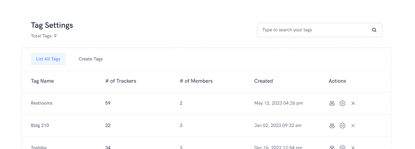The image size is (415, 149).
Task: Switch to the Create Tags tab
Action: tap(91, 59)
